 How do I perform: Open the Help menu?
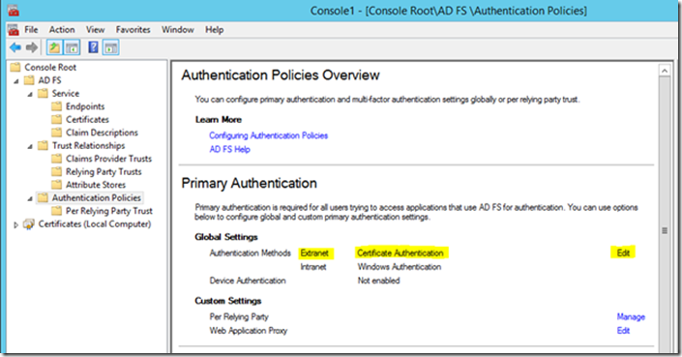tap(215, 30)
